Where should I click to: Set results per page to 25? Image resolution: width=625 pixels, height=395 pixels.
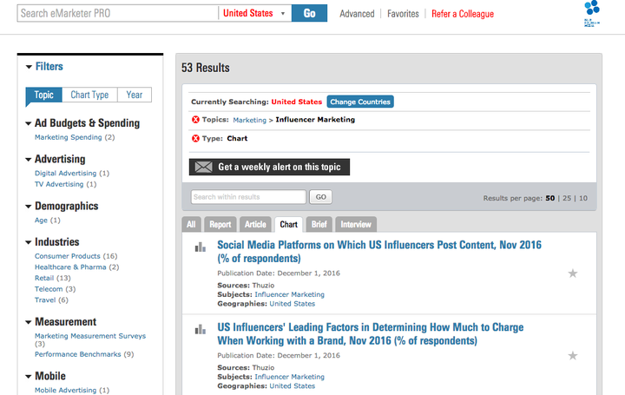coord(567,198)
